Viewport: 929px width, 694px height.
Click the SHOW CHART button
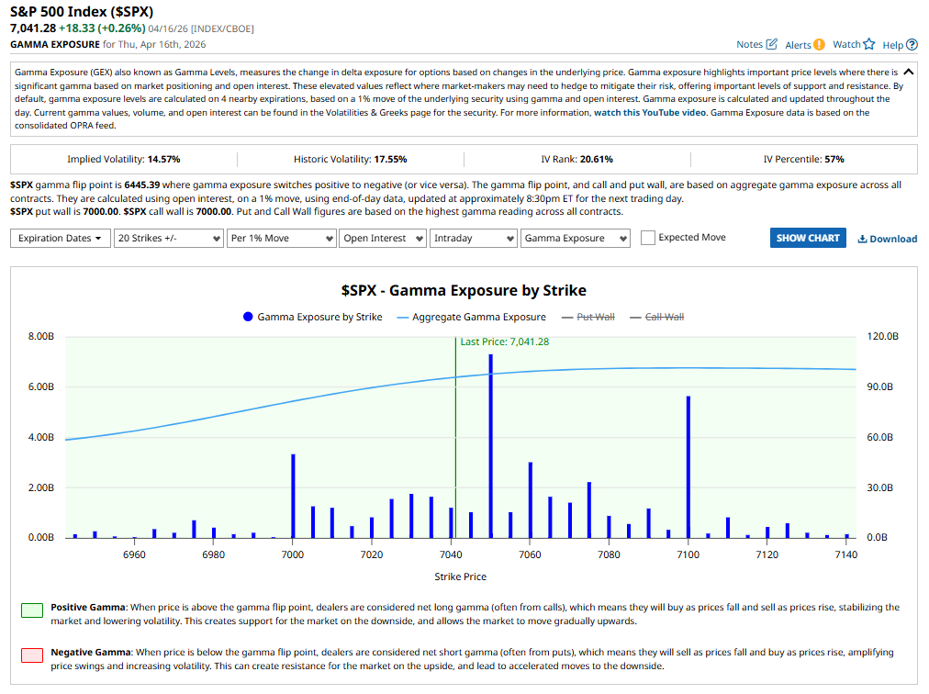807,238
